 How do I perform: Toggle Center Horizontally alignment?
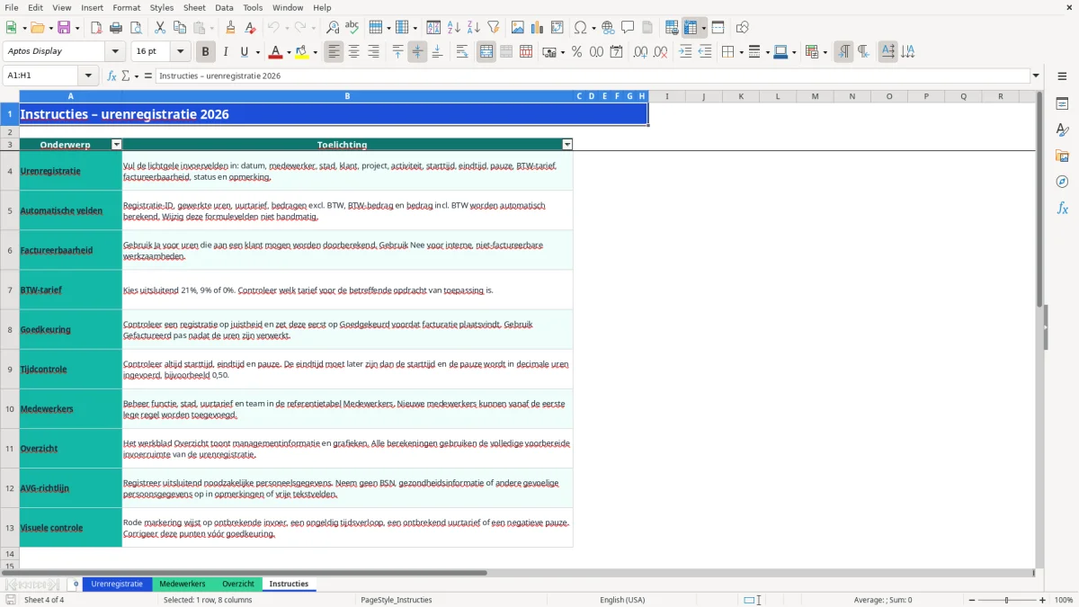pos(353,52)
